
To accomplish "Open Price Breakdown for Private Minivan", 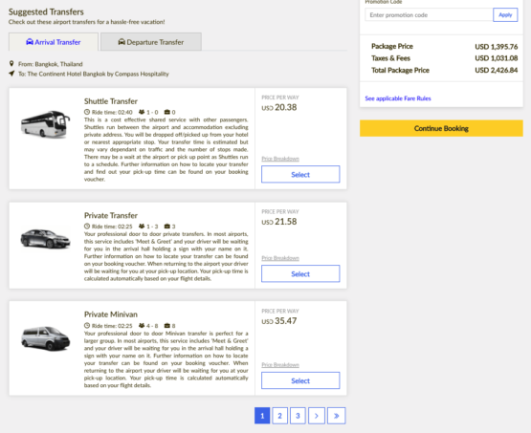I will pos(280,365).
